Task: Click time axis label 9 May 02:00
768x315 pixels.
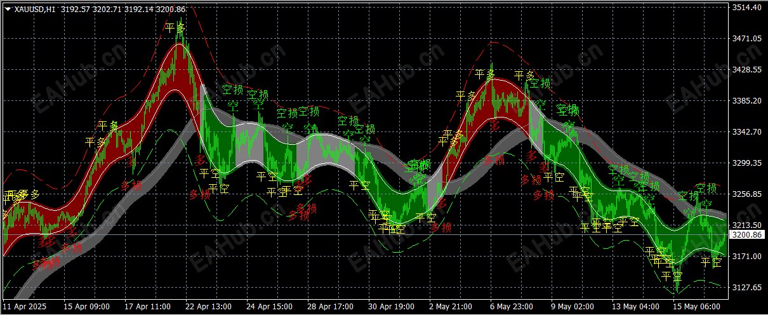Action: [573, 307]
